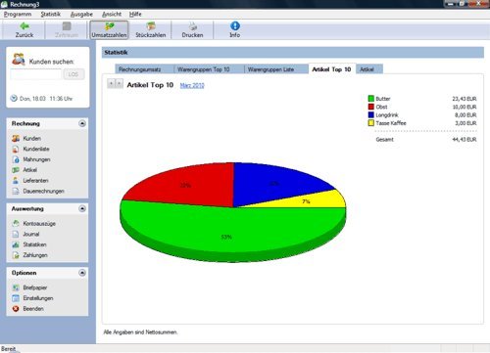Collapse the Rechnung panel
Viewport: 490px width, 353px height.
click(x=82, y=123)
